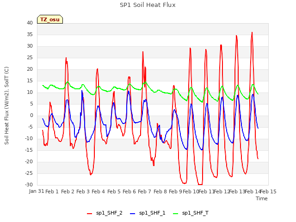Click the blue sp1_SHF_1 legend color marker
296x222 pixels.
[x=133, y=214]
